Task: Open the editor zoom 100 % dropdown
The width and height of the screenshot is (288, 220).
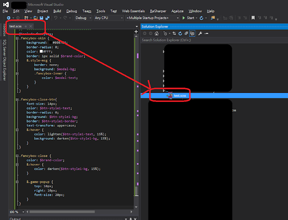Action: [x=23, y=212]
